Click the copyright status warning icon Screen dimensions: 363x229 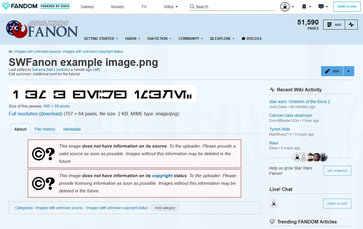click(43, 183)
